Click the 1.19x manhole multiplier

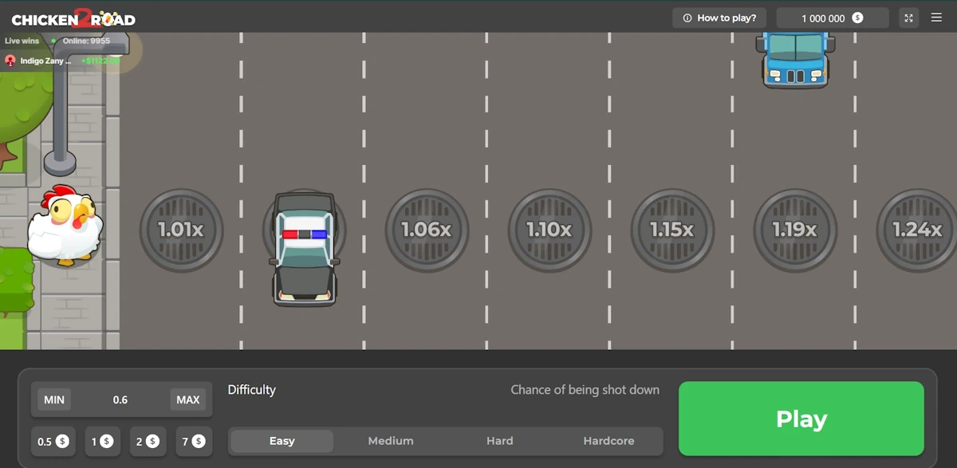click(x=795, y=230)
